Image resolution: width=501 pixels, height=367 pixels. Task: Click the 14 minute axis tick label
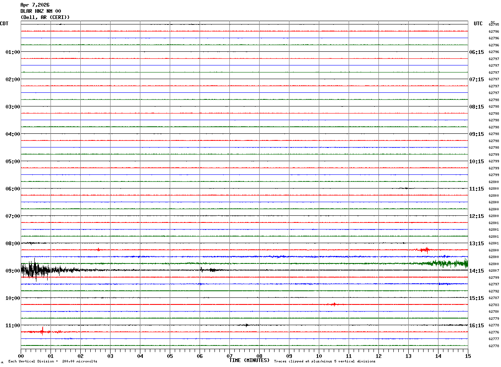tap(438, 356)
